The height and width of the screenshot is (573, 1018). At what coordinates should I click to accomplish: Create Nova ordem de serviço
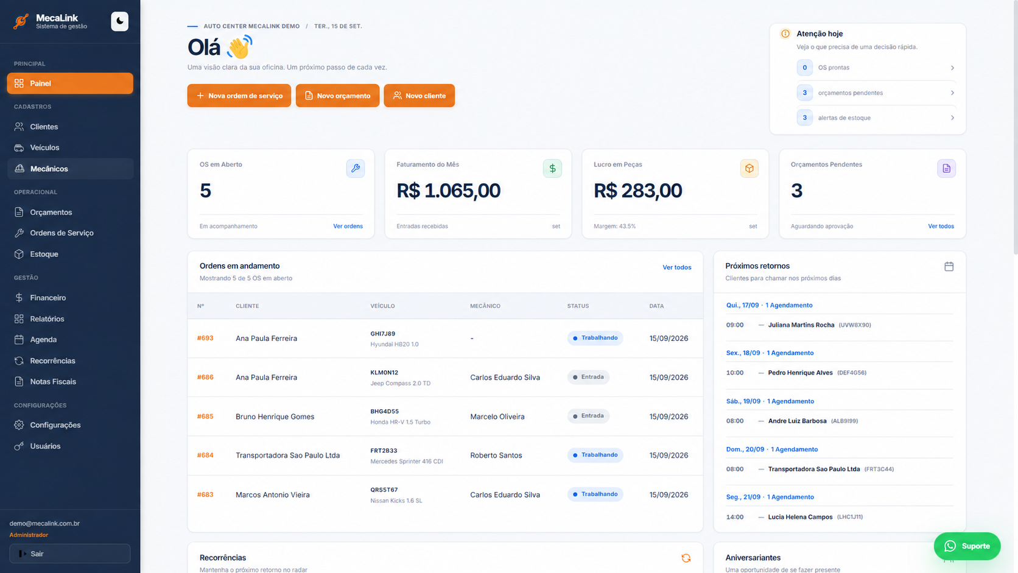239,96
